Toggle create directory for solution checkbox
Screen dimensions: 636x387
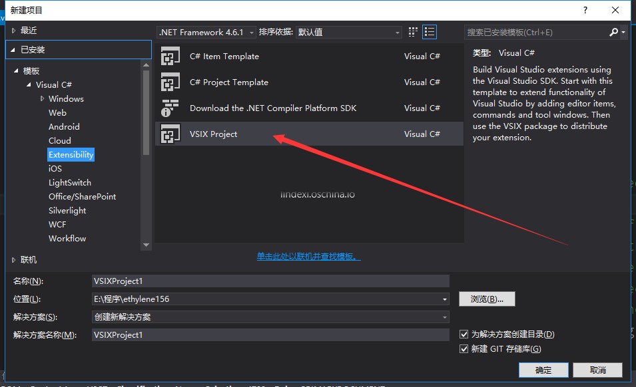(464, 334)
